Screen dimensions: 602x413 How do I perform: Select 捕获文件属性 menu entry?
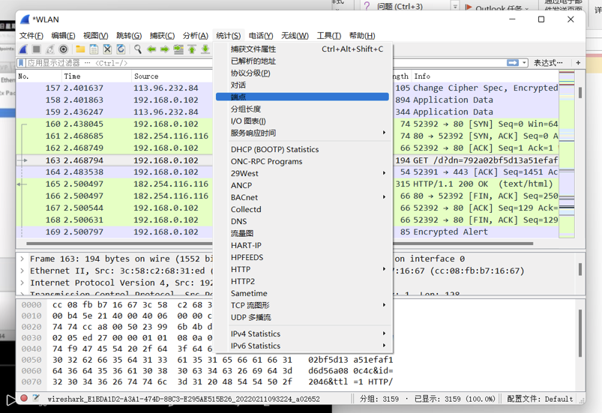303,49
